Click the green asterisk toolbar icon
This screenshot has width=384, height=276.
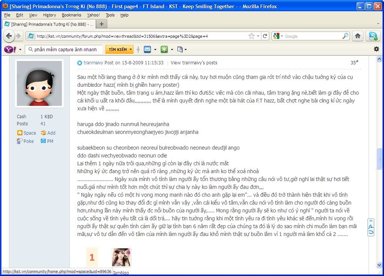pyautogui.click(x=164, y=50)
